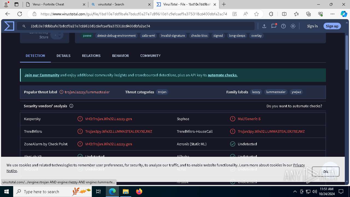The height and width of the screenshot is (197, 350).
Task: Click the automate checks link
Action: [223, 75]
